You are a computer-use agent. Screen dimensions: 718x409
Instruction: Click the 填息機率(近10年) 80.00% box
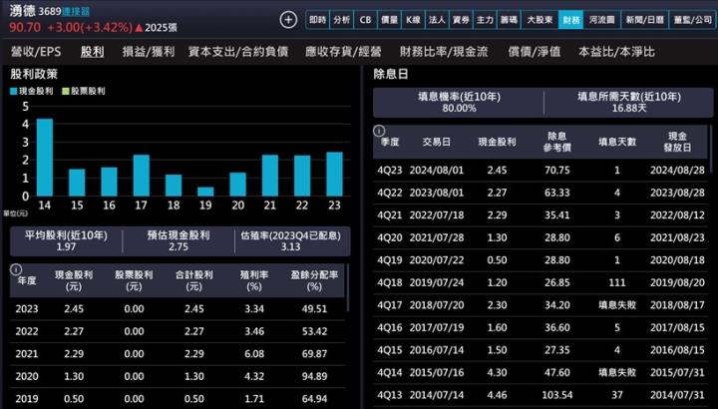459,102
